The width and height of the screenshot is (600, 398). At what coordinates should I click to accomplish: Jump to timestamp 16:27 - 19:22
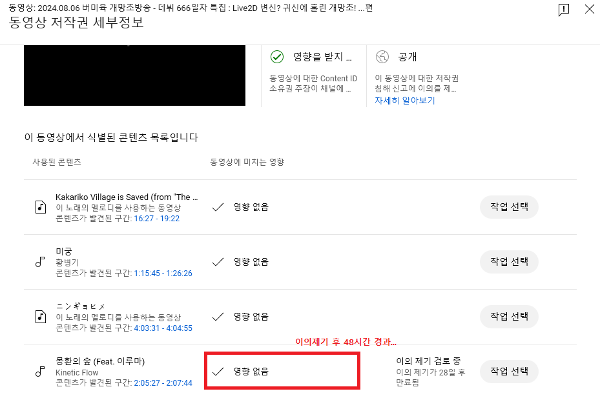point(156,219)
